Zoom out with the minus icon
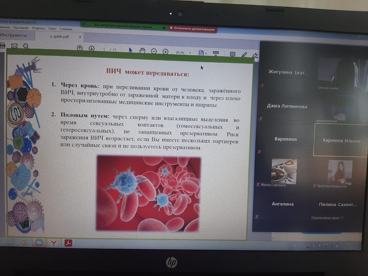Viewport: 368px width, 276px height. (154, 51)
